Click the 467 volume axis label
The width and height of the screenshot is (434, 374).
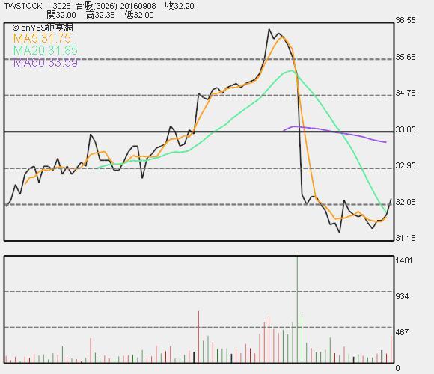point(402,332)
